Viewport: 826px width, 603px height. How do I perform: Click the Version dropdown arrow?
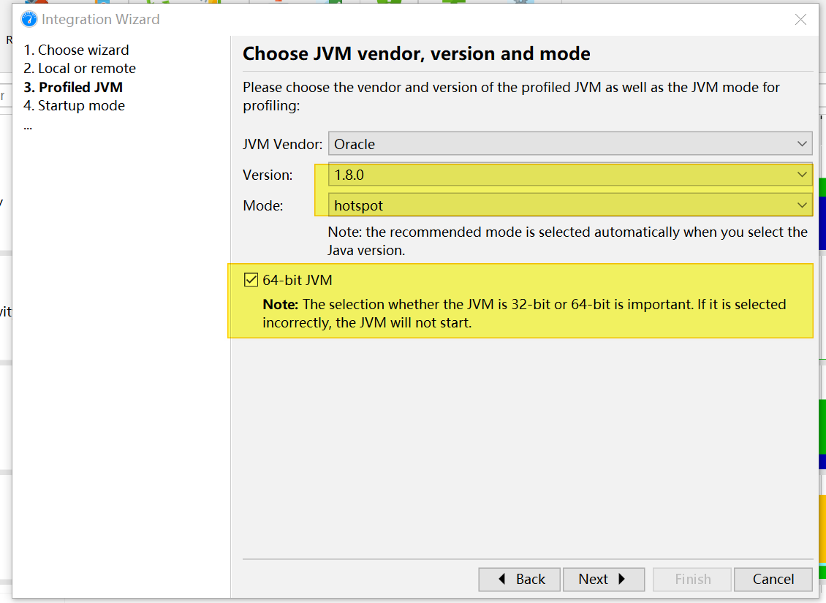coord(802,175)
